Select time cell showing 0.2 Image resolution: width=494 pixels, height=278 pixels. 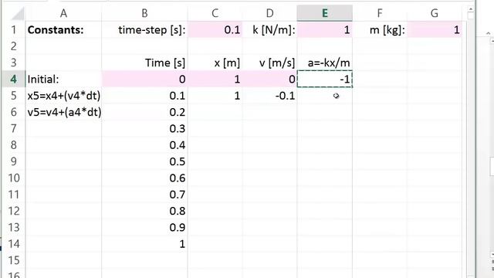click(144, 112)
